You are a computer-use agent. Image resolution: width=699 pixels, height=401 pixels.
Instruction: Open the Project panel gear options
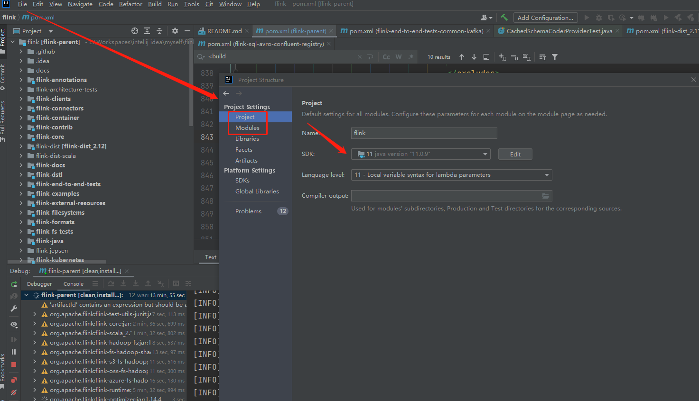pyautogui.click(x=175, y=31)
